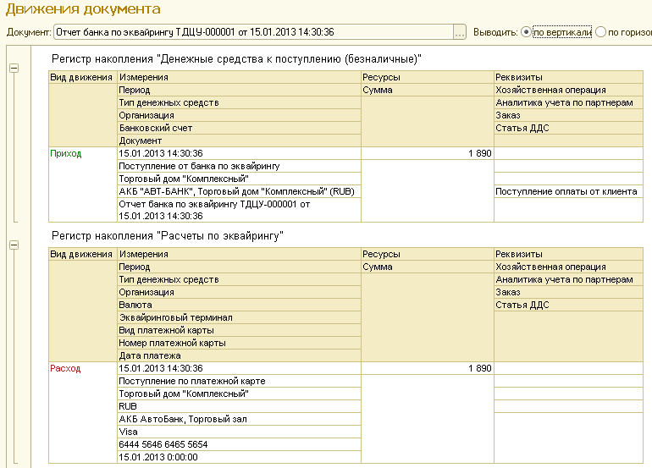
Task: Select the 'по вертикали' radio option
Action: (x=527, y=32)
